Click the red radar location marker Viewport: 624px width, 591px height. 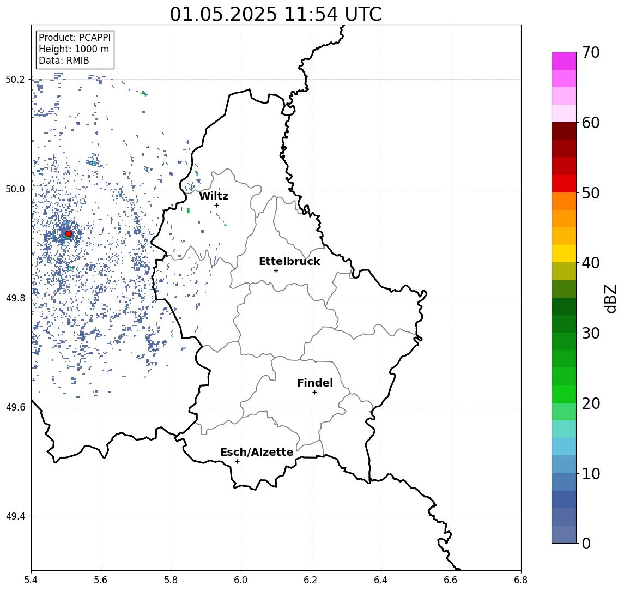[x=69, y=234]
